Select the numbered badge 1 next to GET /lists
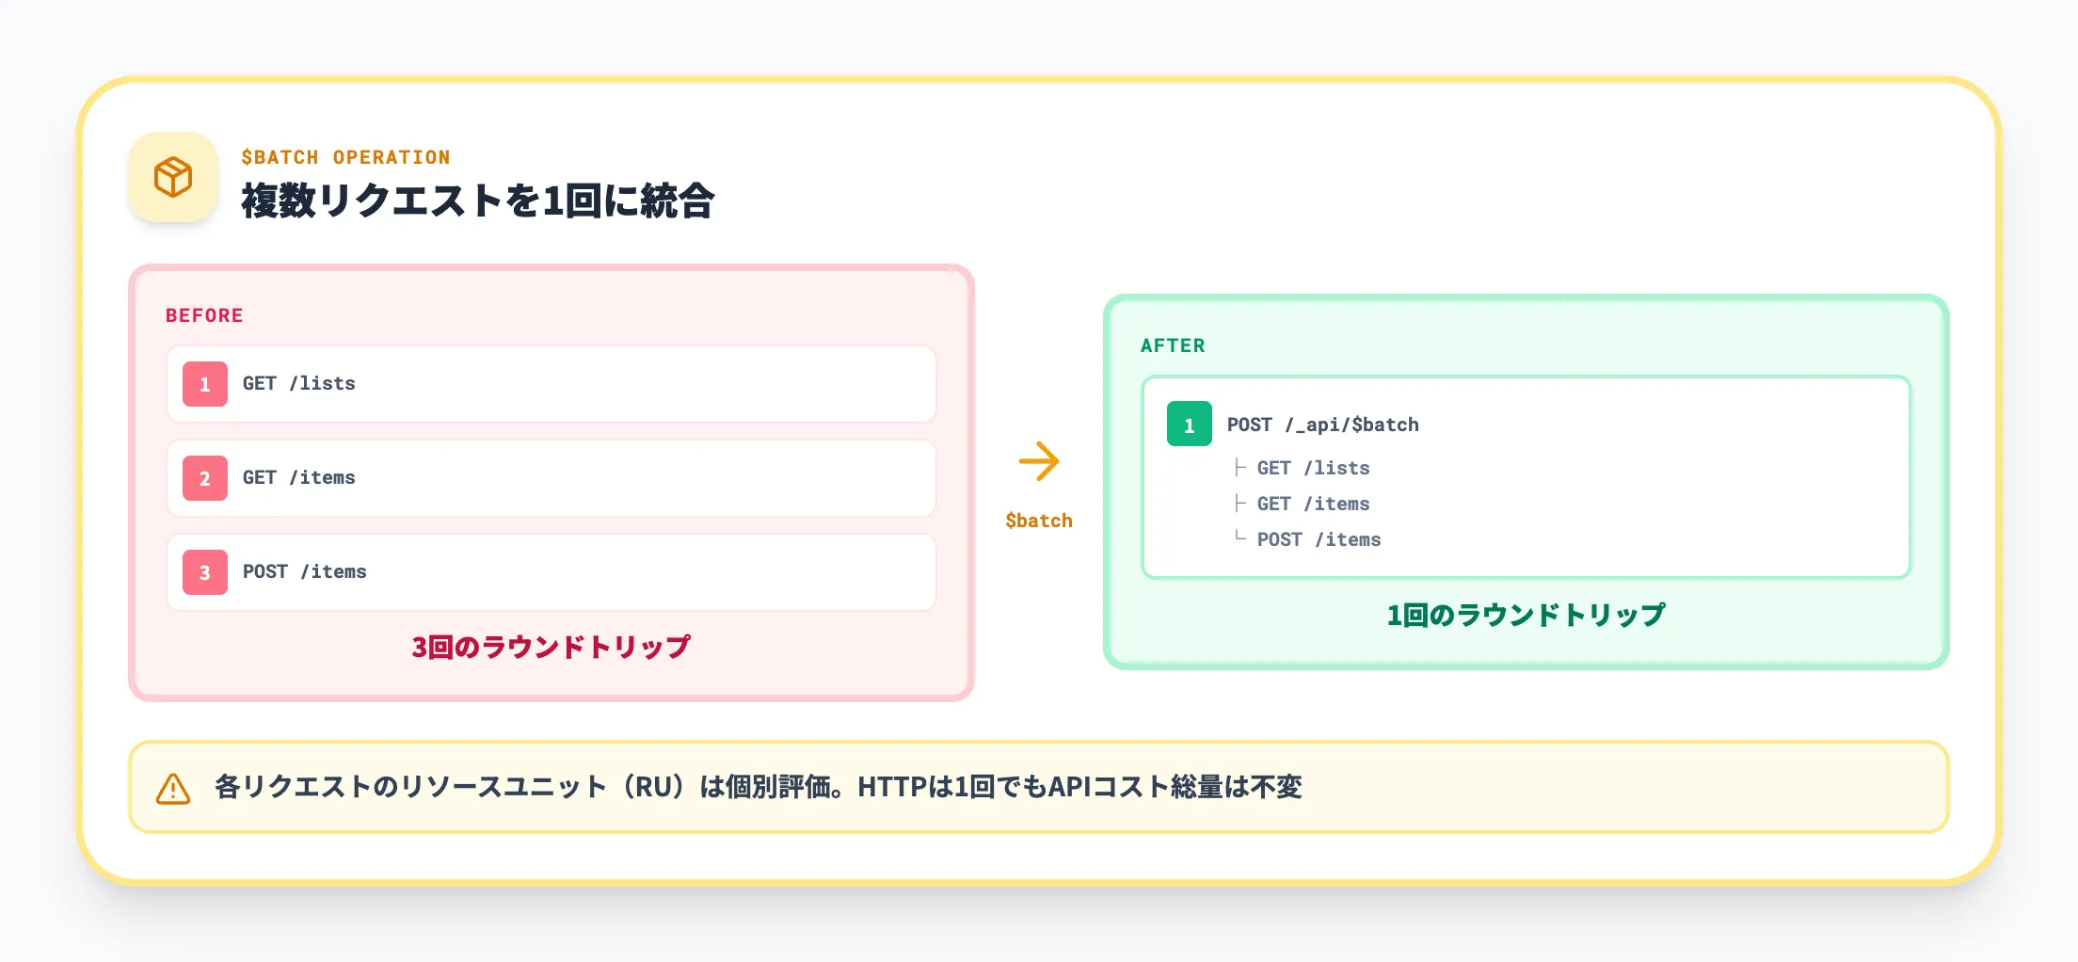The image size is (2078, 962). click(204, 384)
